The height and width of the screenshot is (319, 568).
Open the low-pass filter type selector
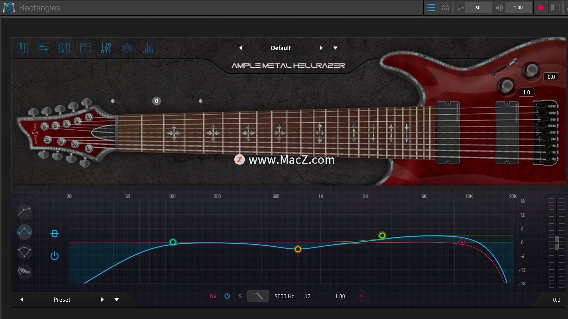point(258,296)
